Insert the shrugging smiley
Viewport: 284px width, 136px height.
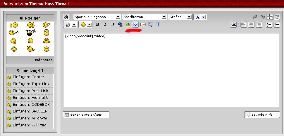pos(47,41)
